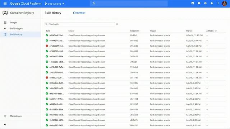The width and height of the screenshot is (230, 129).
Task: Open the hamburger navigation menu
Action: (x=5, y=4)
